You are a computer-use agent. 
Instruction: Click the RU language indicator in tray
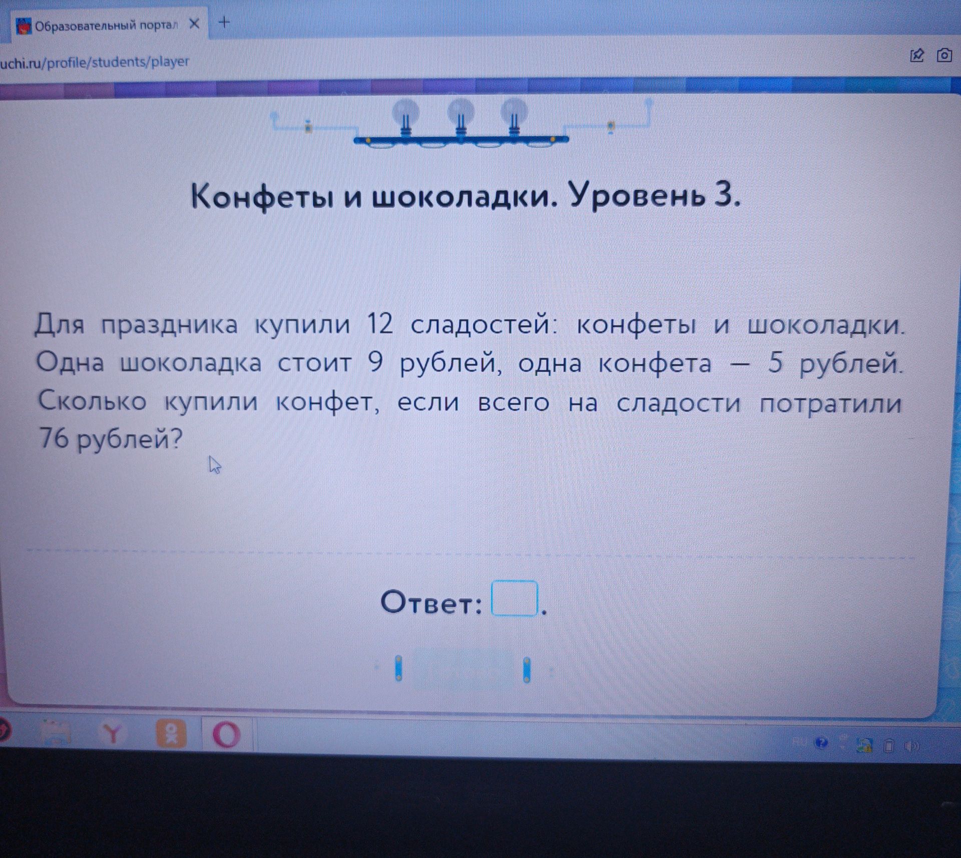799,741
